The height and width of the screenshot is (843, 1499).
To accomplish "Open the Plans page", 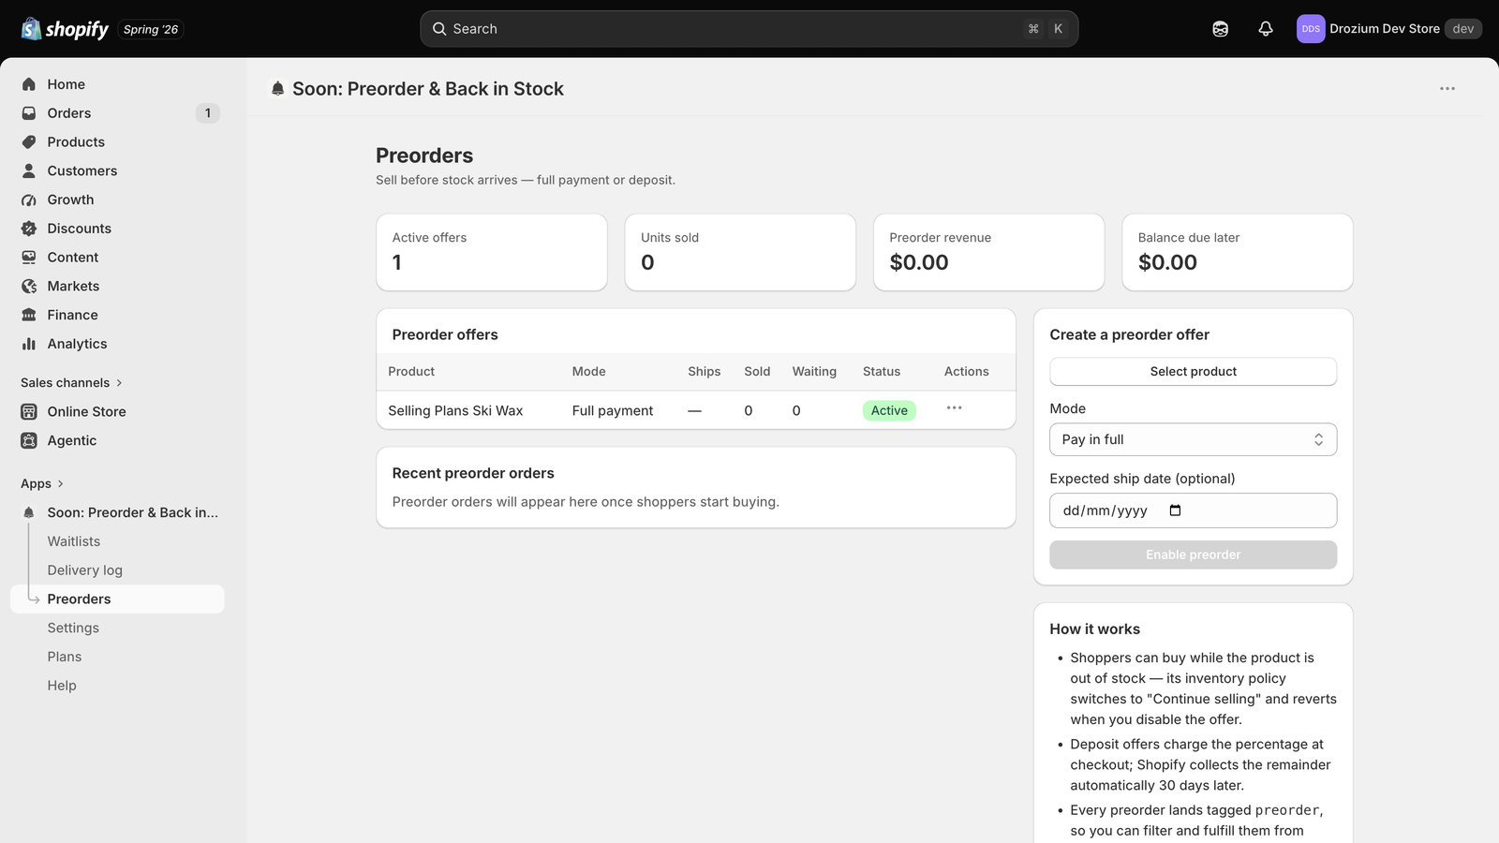I will point(65,658).
